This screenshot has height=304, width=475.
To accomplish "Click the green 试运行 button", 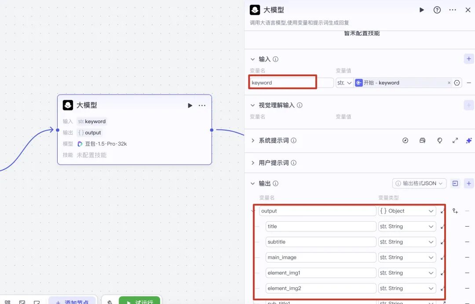I will (x=139, y=302).
